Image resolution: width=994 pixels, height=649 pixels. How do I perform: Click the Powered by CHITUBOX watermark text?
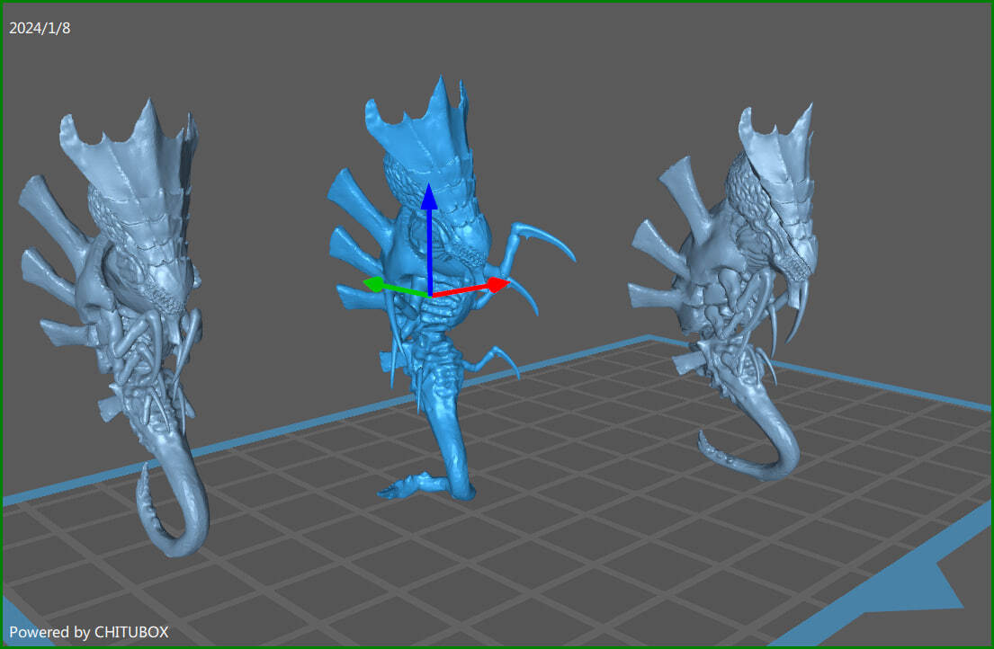click(89, 632)
